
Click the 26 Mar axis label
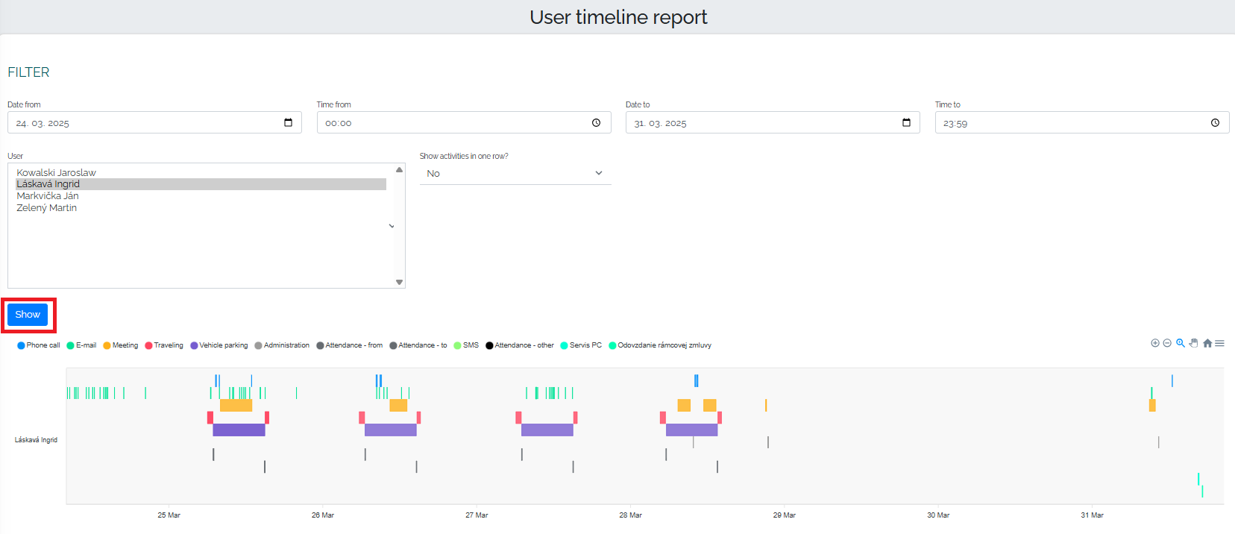(323, 515)
